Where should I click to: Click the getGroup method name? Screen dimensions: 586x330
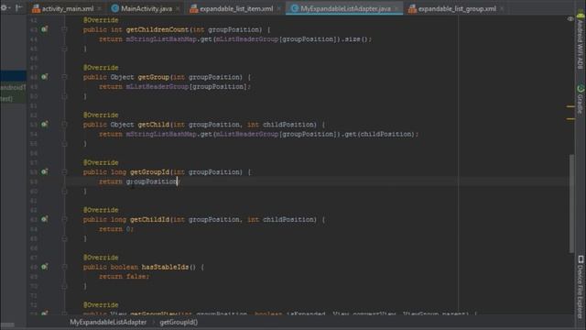154,77
